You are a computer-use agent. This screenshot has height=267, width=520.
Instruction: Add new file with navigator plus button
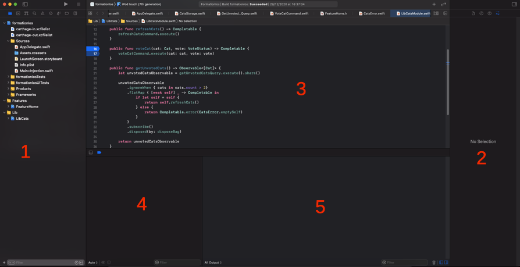[4, 262]
